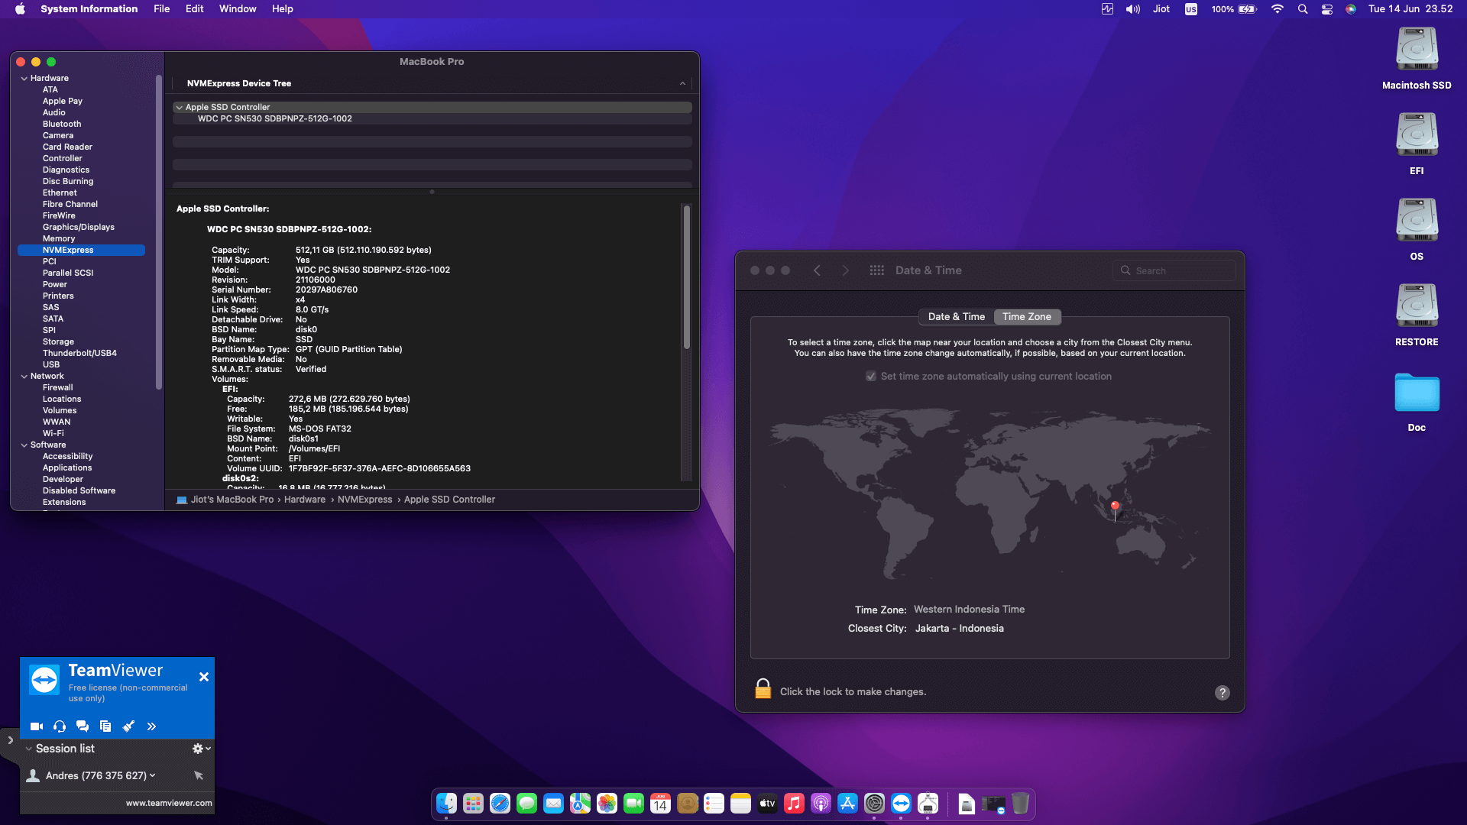Focus the Search field in Date & Time window

pyautogui.click(x=1174, y=270)
